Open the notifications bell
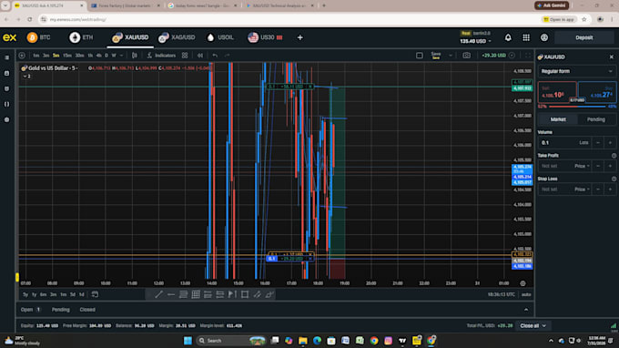Screen dimensions: 619x348 (x=508, y=37)
